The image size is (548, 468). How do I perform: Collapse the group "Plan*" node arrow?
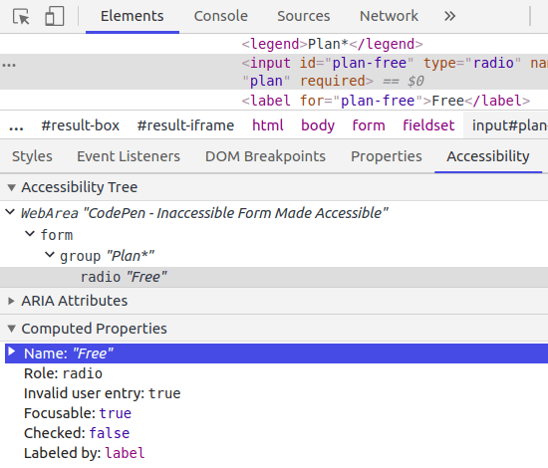tap(50, 254)
